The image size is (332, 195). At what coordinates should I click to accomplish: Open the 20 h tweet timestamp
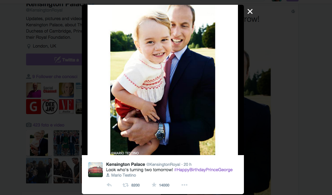(x=188, y=164)
